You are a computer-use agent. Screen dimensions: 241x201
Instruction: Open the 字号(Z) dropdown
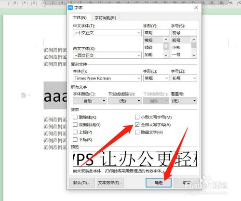tap(184, 78)
